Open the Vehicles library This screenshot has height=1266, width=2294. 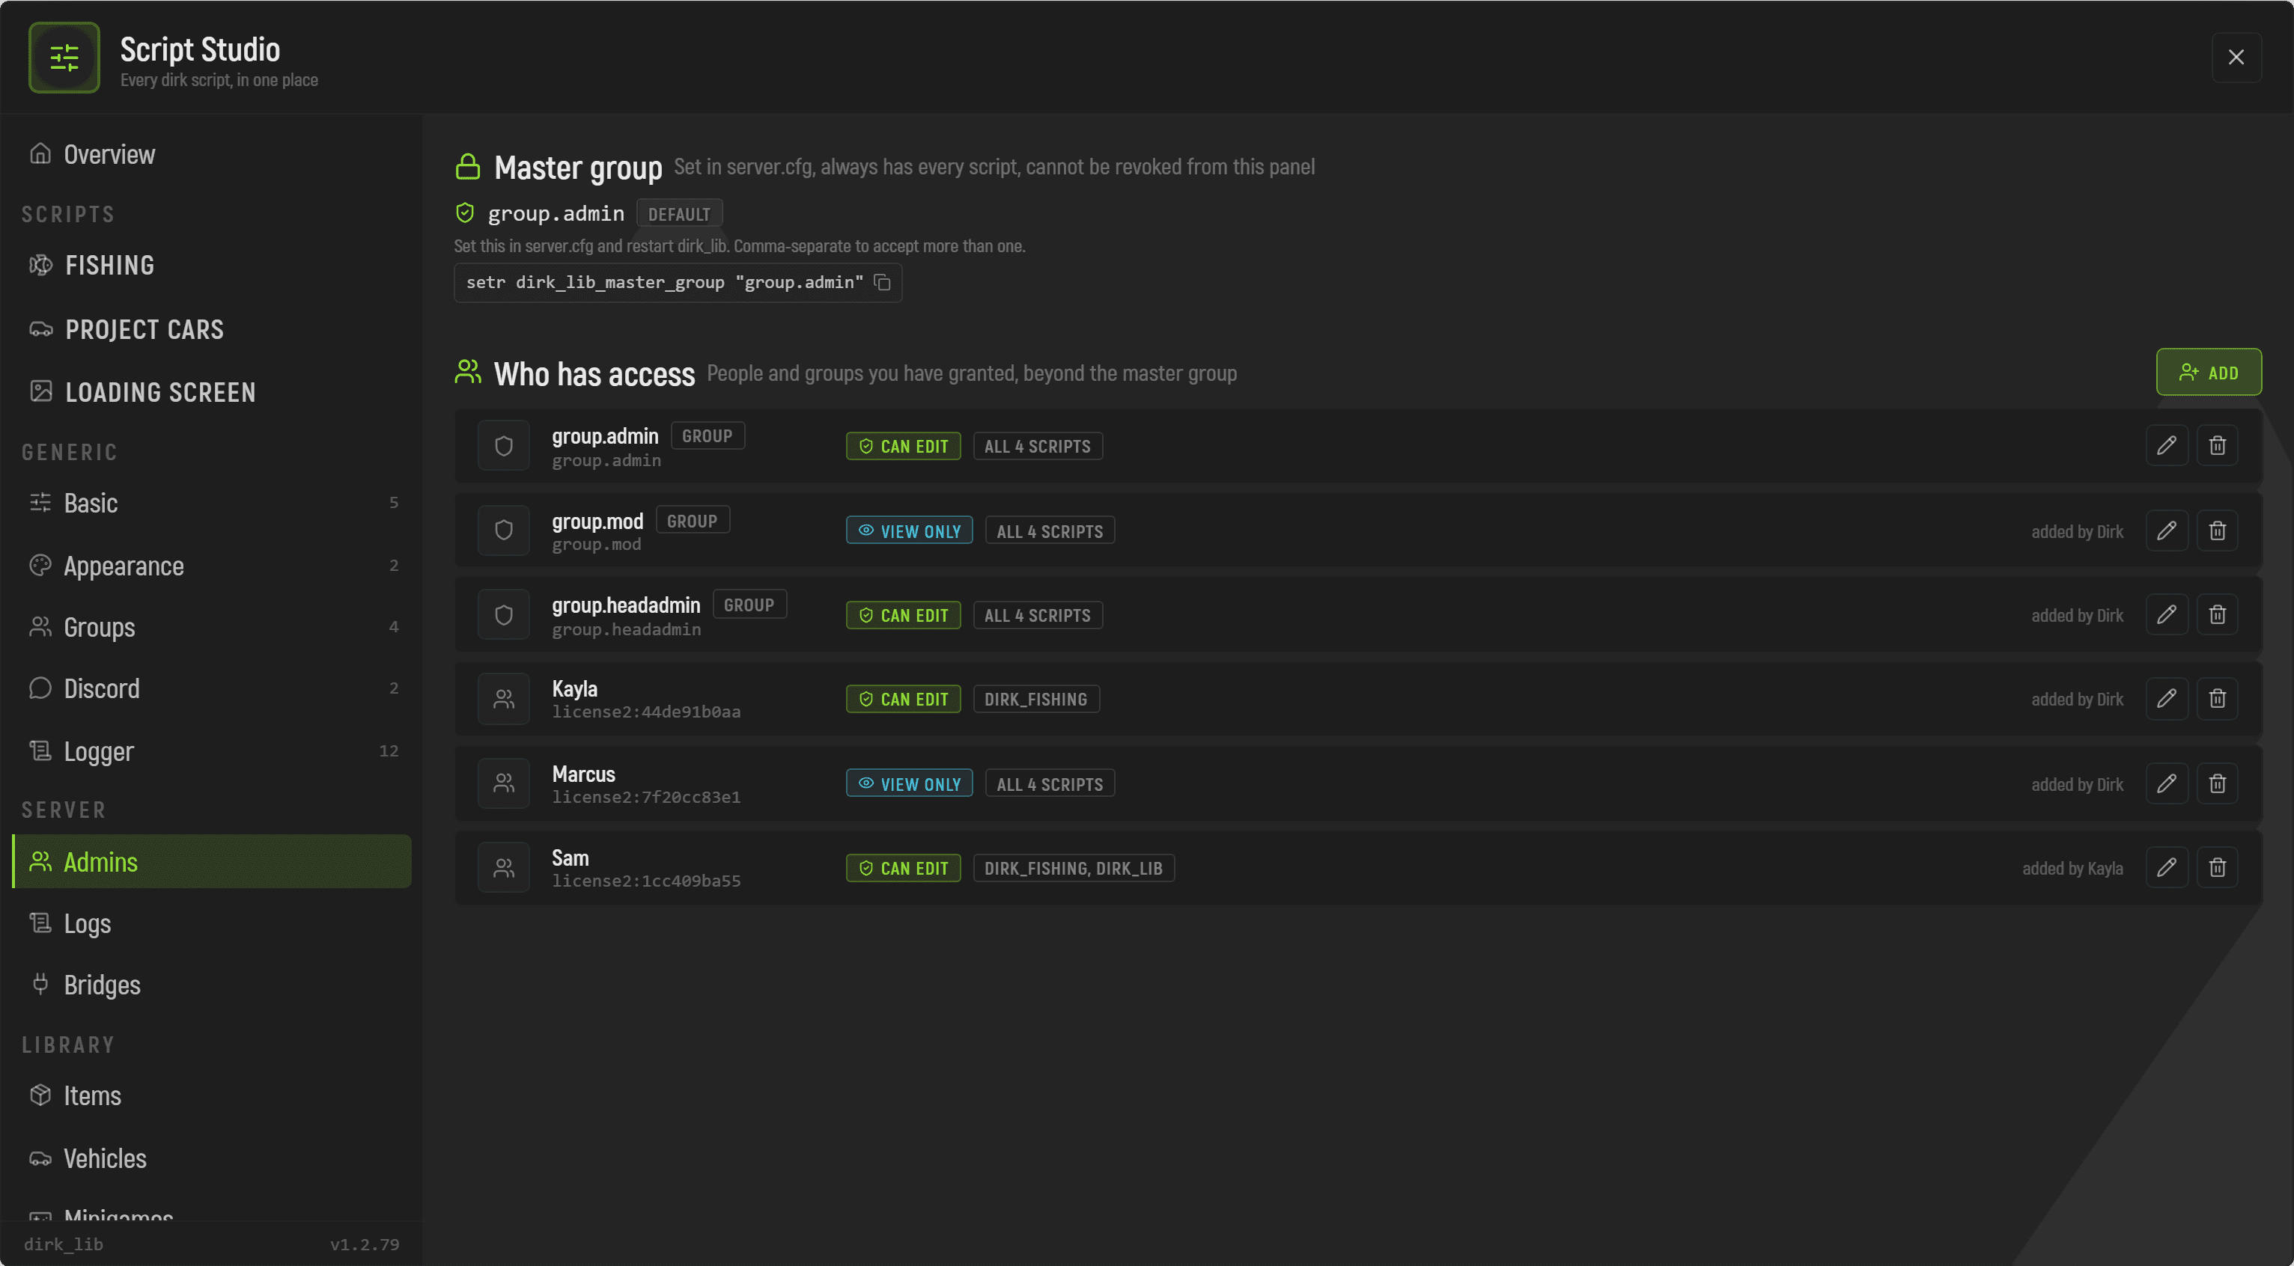coord(211,1159)
